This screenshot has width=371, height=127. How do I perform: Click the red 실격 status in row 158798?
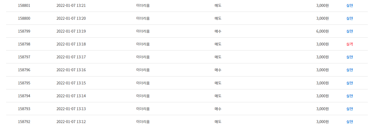pyautogui.click(x=350, y=44)
